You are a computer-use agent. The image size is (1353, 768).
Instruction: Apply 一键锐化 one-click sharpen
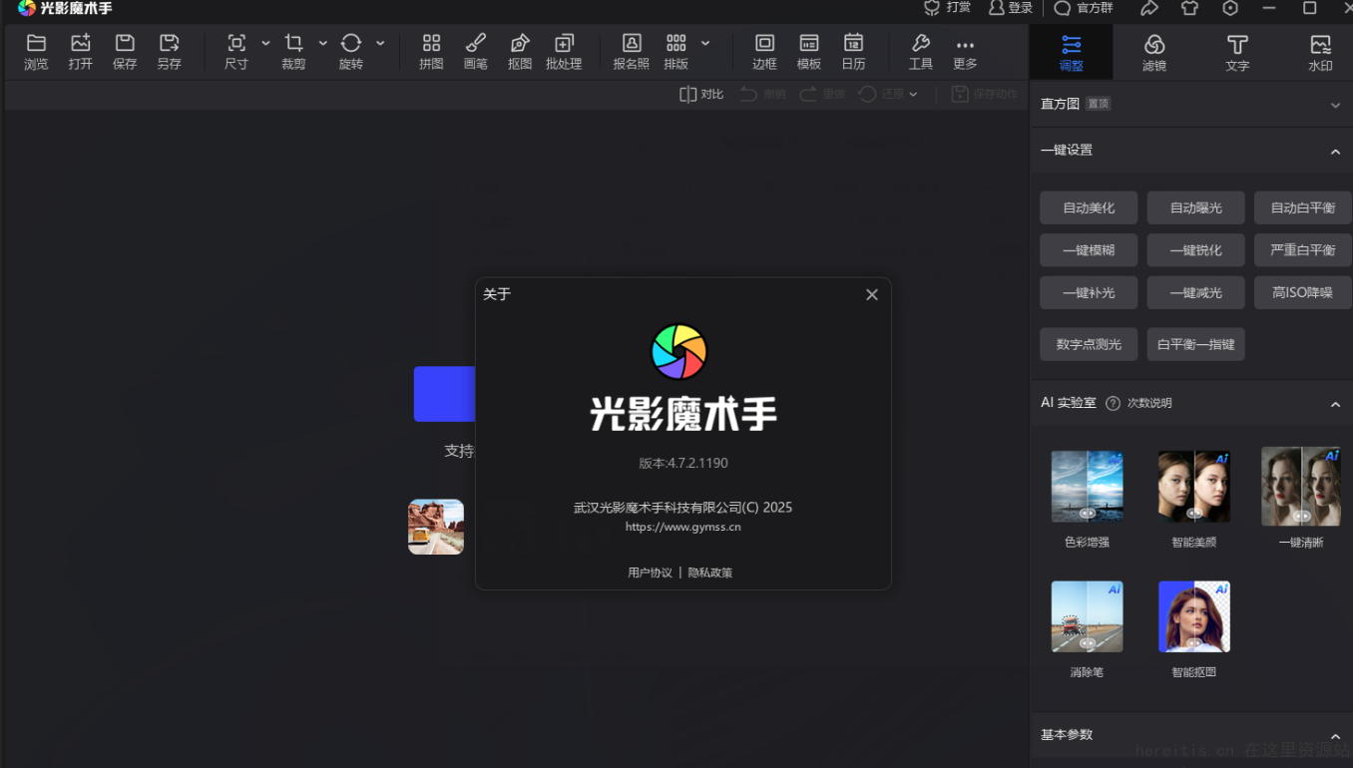click(x=1195, y=249)
